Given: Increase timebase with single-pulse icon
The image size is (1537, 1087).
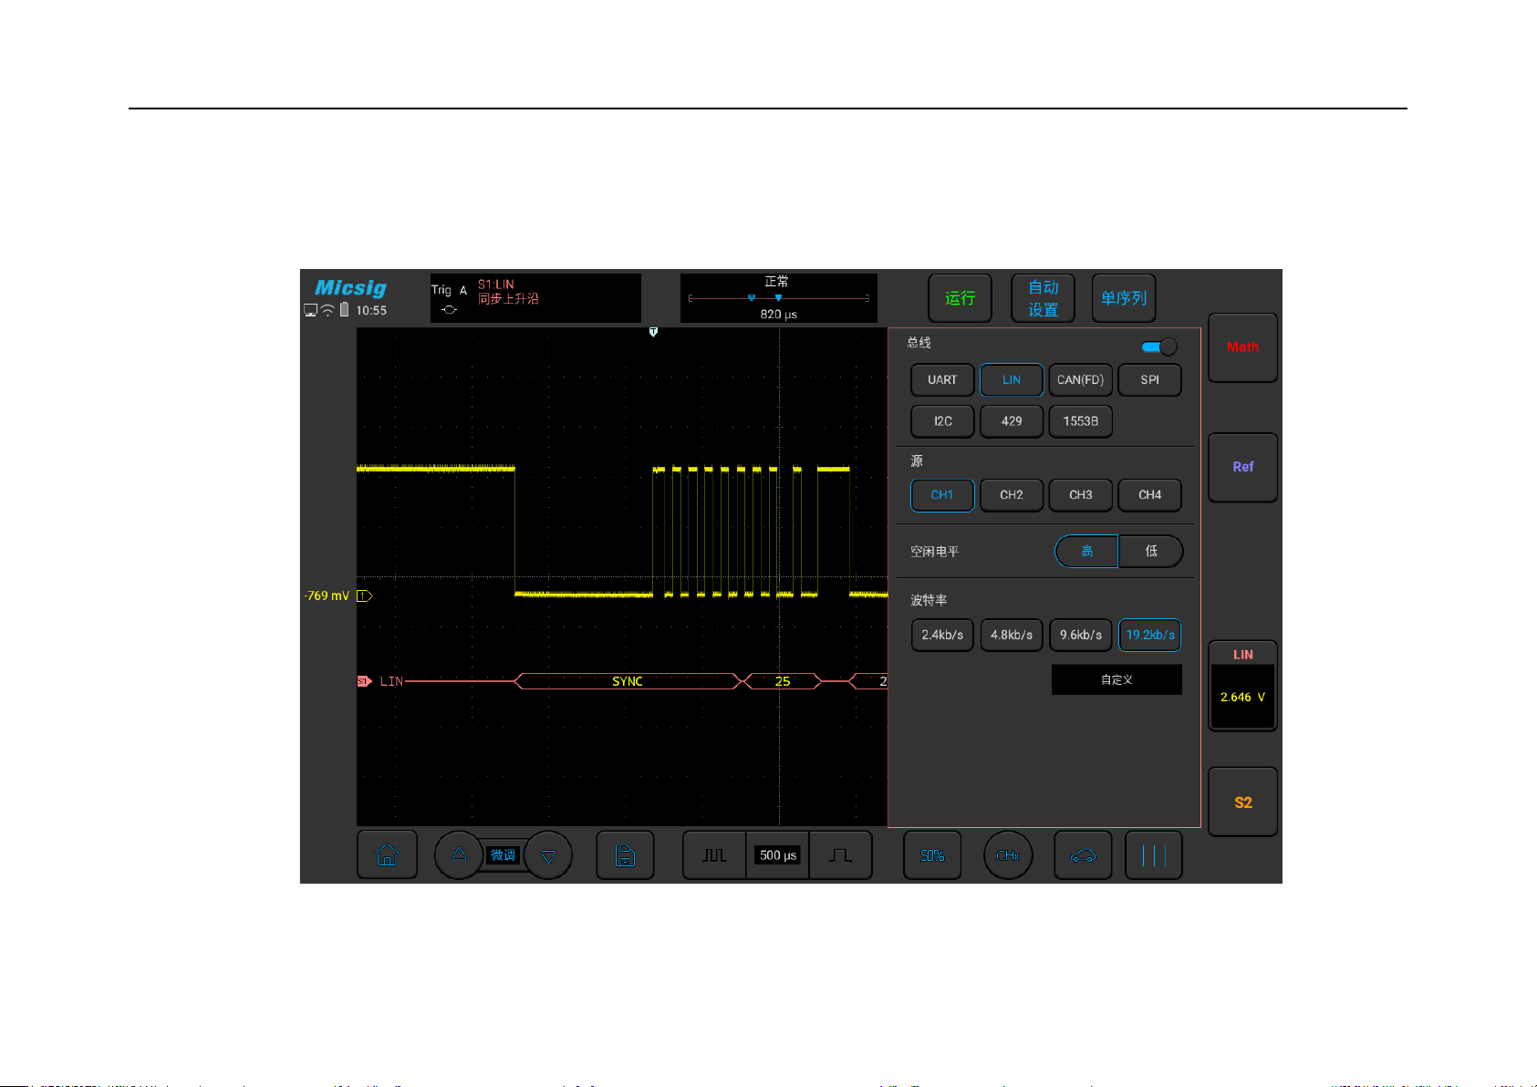Looking at the screenshot, I should (840, 854).
